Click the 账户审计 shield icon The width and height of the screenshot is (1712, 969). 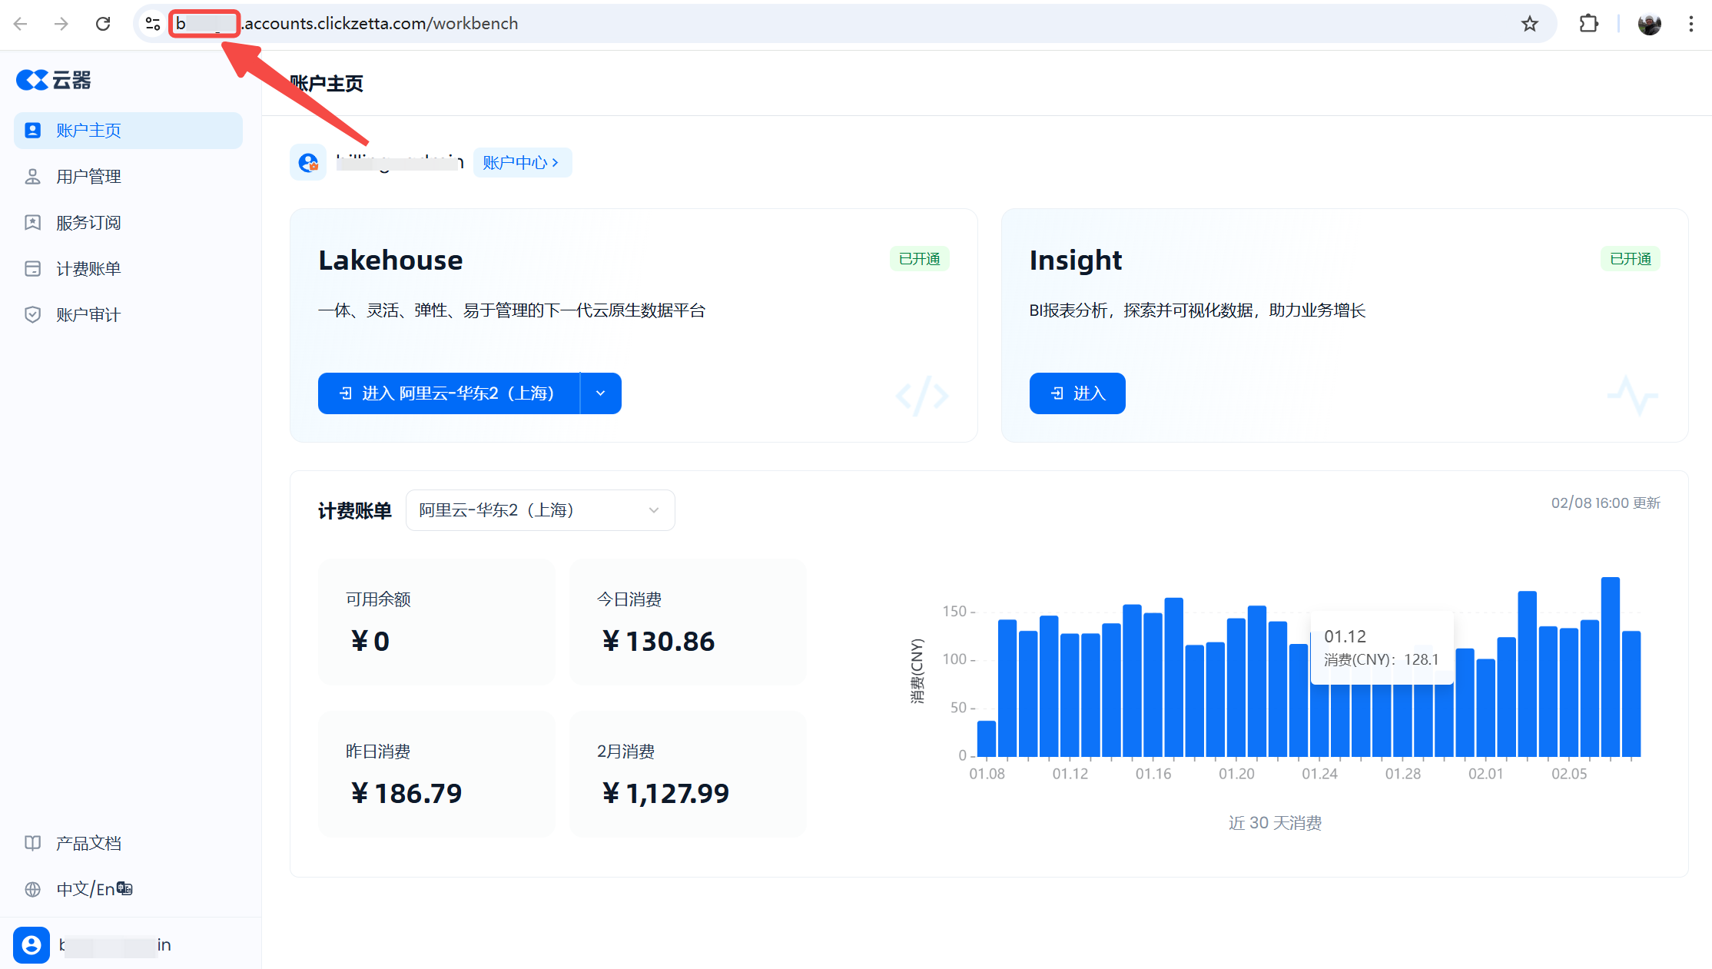click(x=32, y=315)
